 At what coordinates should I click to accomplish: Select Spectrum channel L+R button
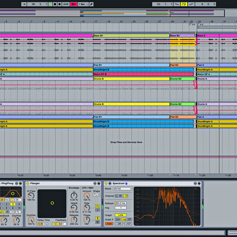[x=125, y=196]
